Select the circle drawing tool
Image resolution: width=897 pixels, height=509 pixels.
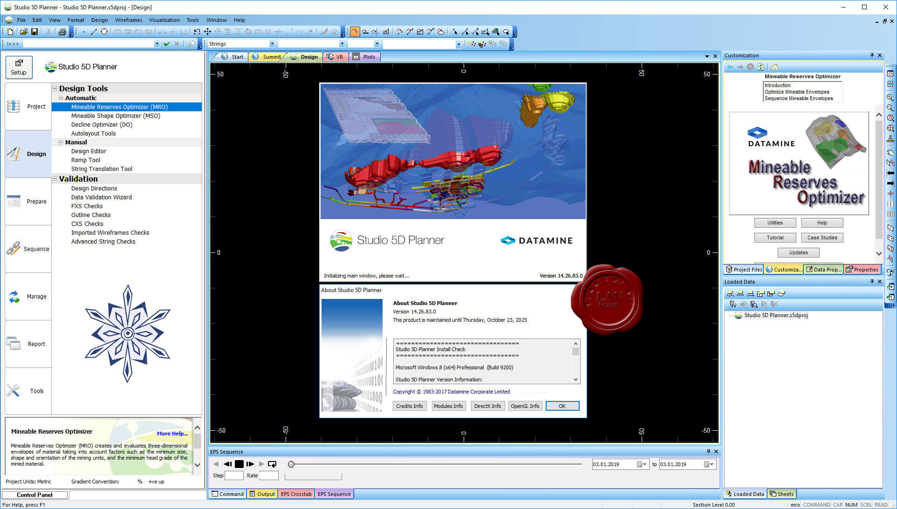click(104, 32)
